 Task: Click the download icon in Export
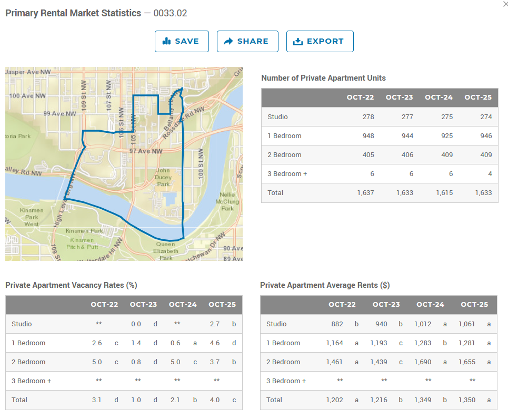(x=298, y=41)
